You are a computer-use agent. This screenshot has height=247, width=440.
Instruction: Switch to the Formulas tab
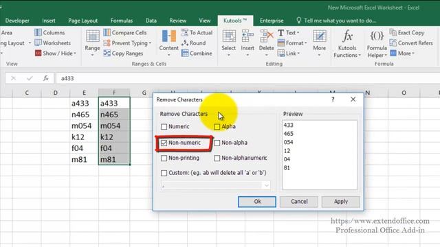click(x=122, y=21)
